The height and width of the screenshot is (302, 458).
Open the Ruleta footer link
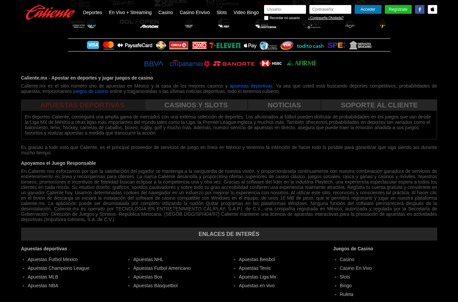click(346, 294)
